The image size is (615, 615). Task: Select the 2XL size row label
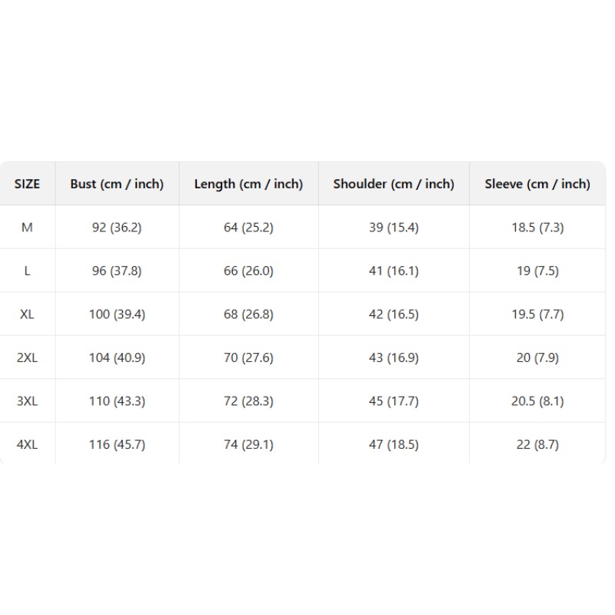[27, 357]
